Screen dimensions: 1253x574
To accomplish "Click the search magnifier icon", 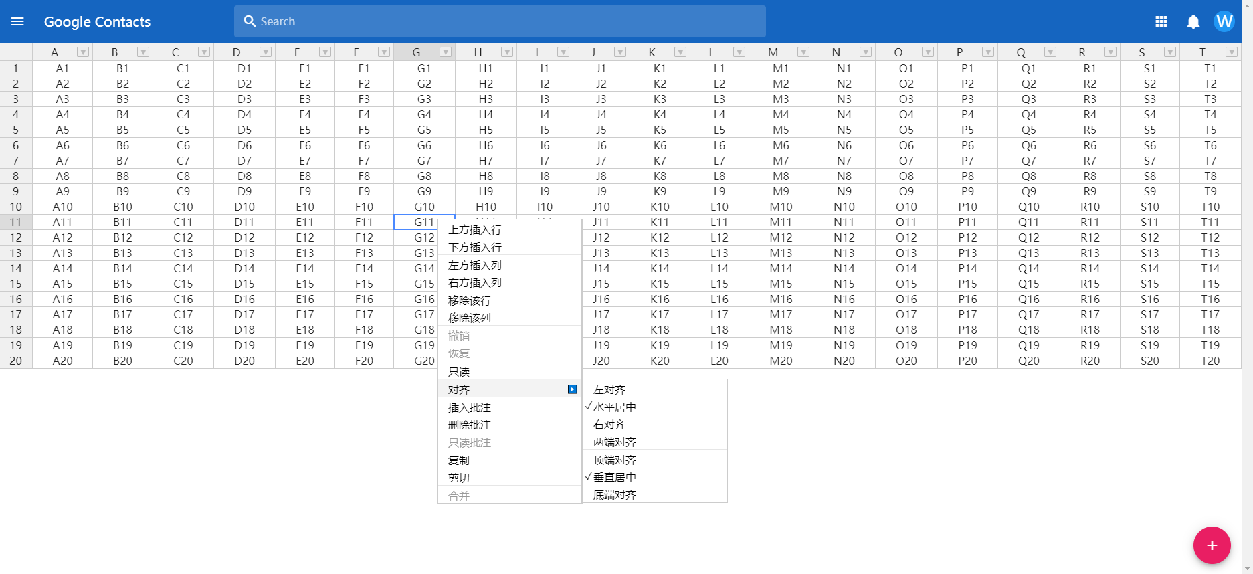I will coord(250,21).
